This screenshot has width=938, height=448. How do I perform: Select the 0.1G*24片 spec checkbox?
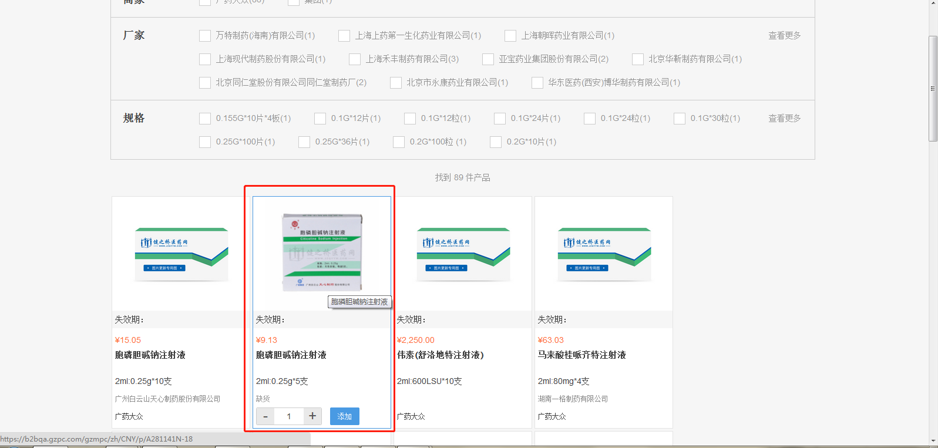click(x=500, y=119)
